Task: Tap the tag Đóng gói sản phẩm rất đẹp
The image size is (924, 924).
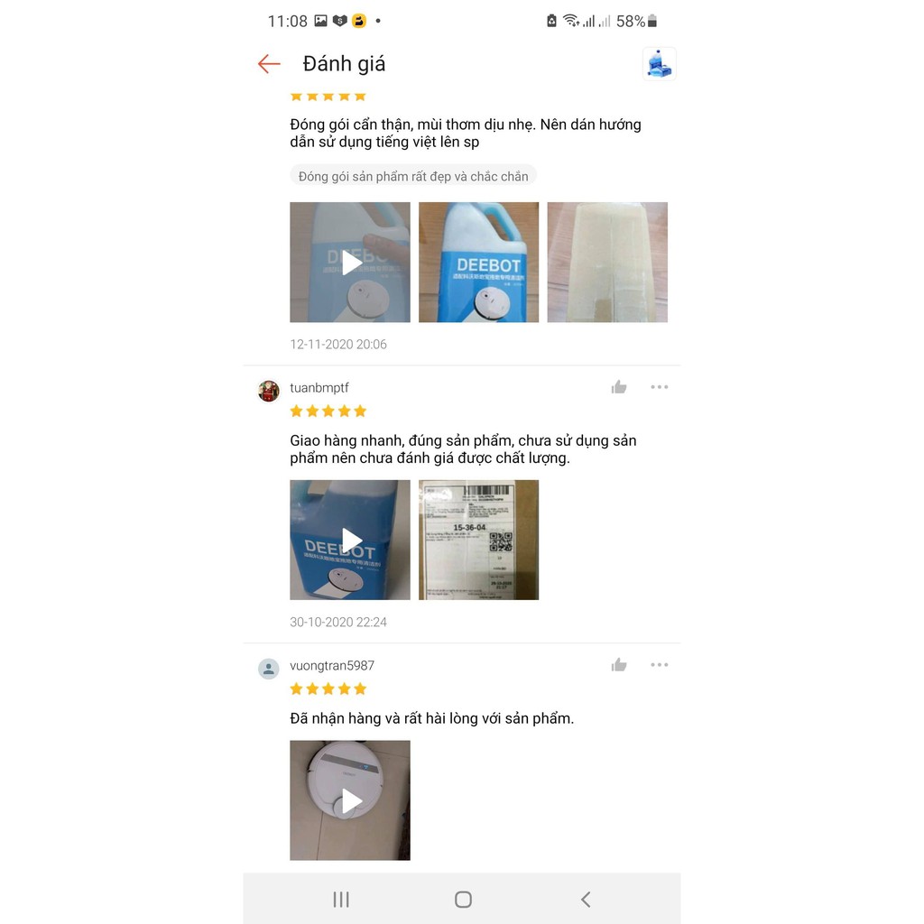Action: [413, 176]
